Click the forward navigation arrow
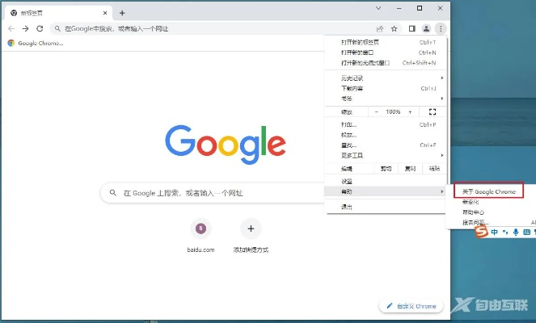 pos(25,28)
